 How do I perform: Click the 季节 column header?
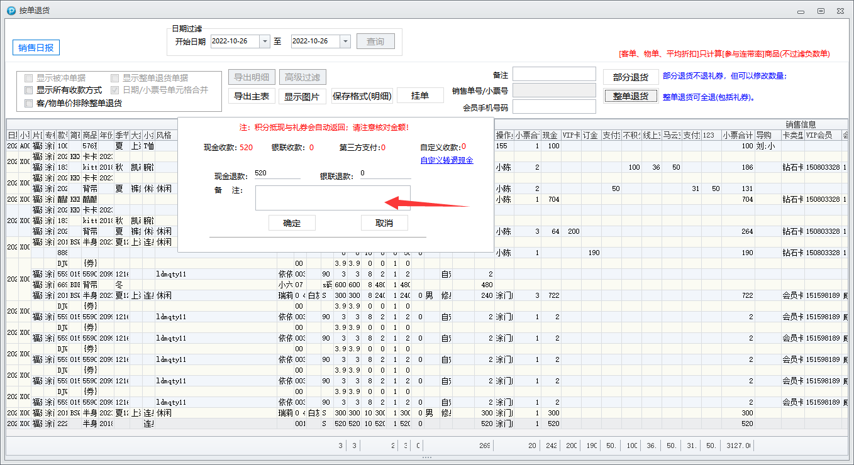tap(121, 135)
